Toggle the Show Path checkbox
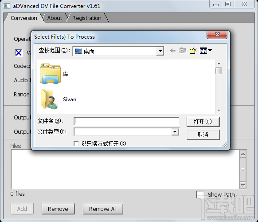 pos(200,194)
